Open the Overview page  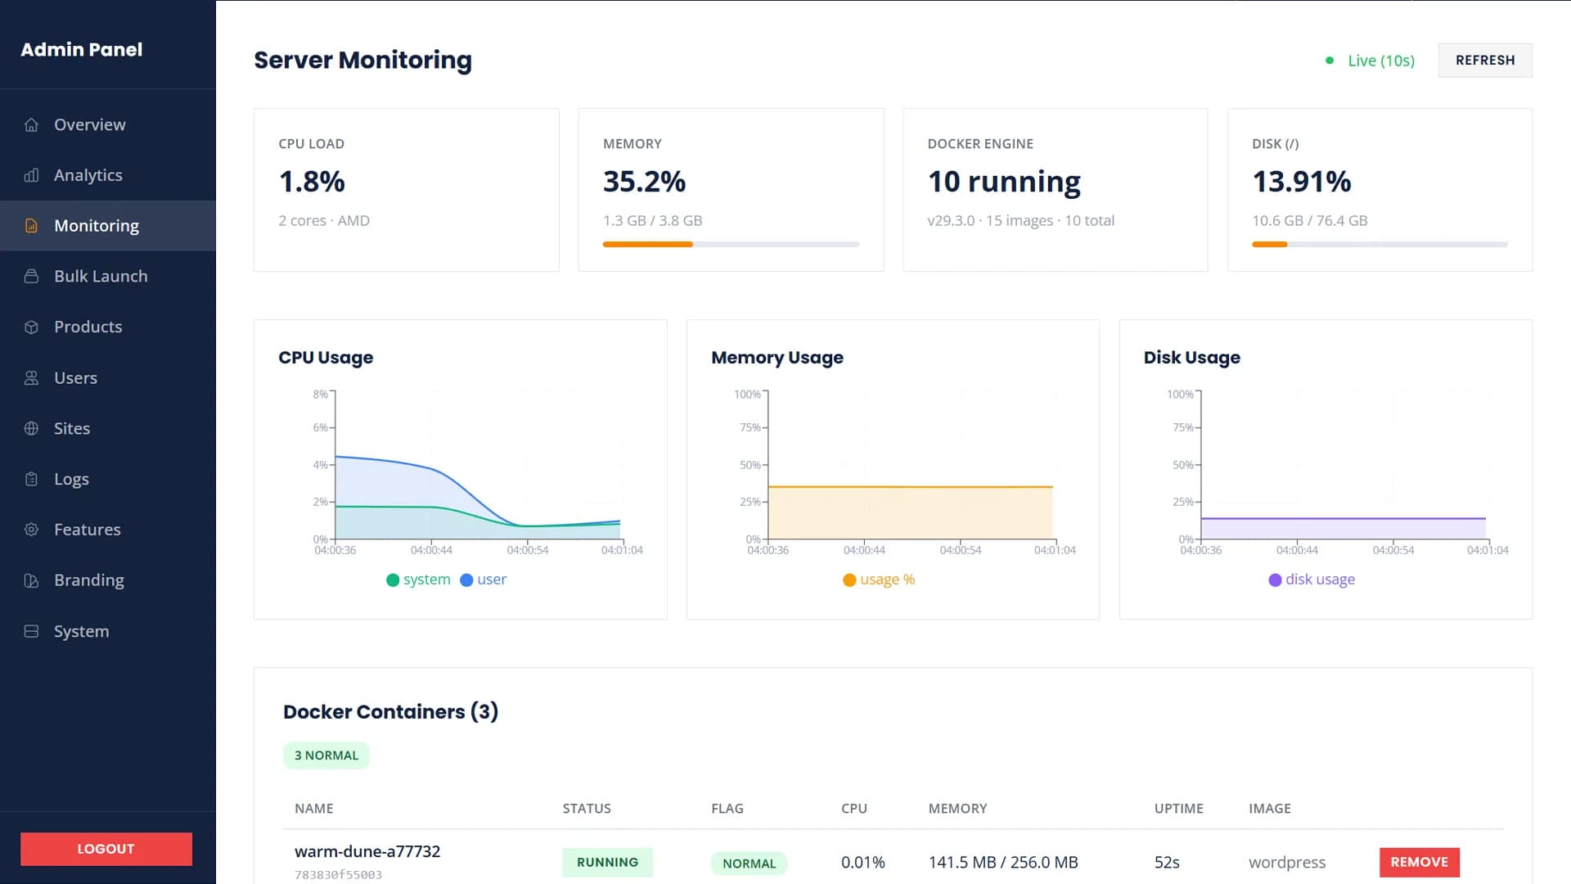tap(108, 124)
